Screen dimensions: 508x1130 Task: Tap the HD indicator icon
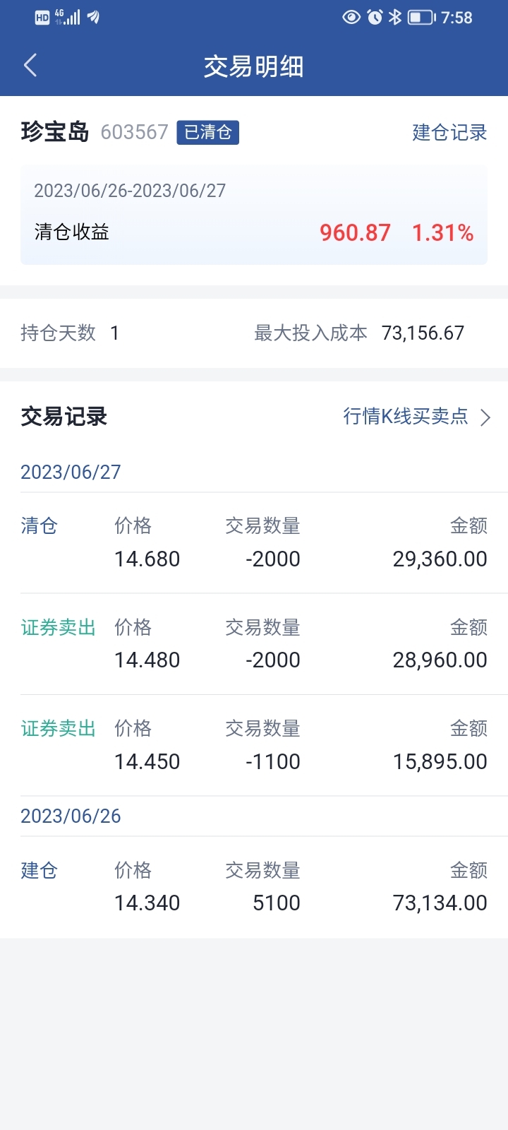point(42,18)
